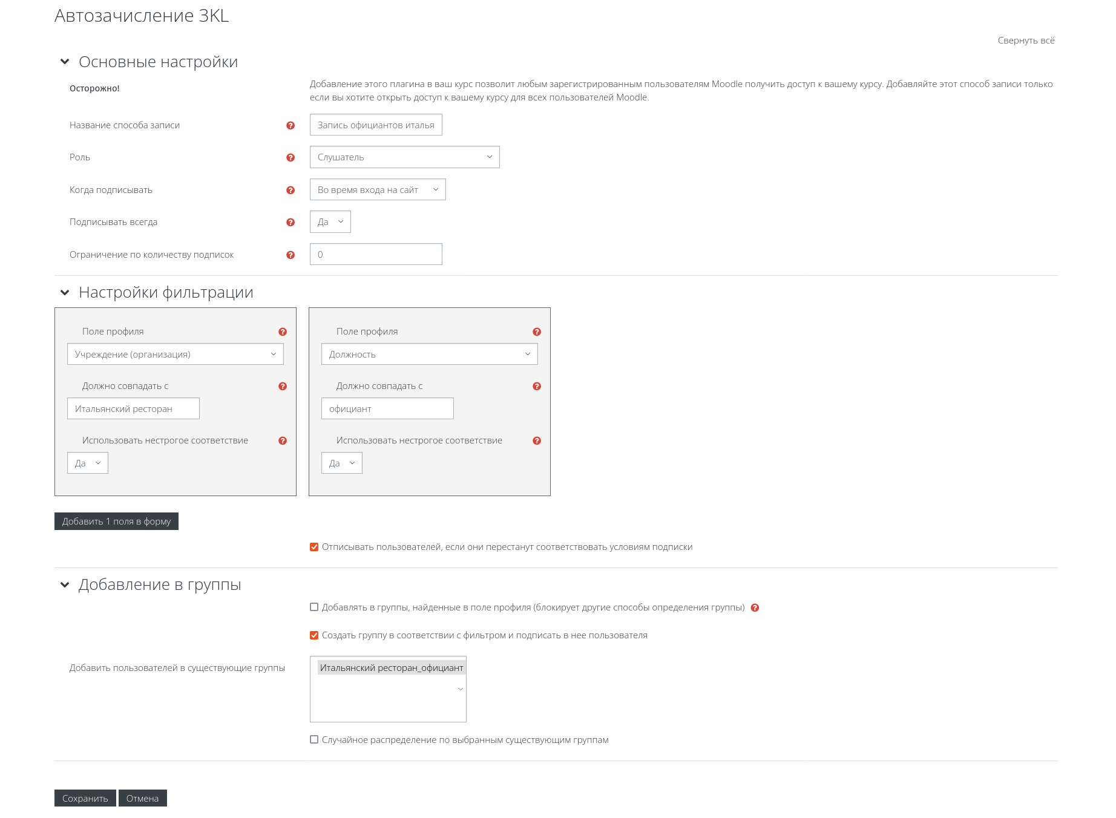The height and width of the screenshot is (818, 1116).
Task: Click the Добавление в группы heading
Action: 160,584
